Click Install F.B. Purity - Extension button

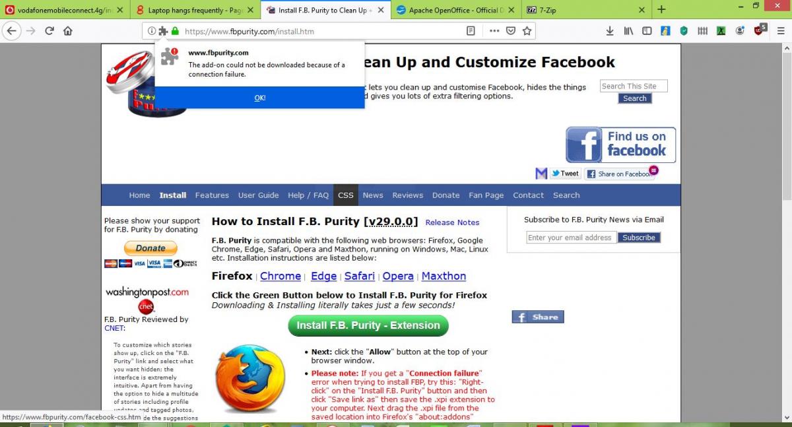click(368, 325)
